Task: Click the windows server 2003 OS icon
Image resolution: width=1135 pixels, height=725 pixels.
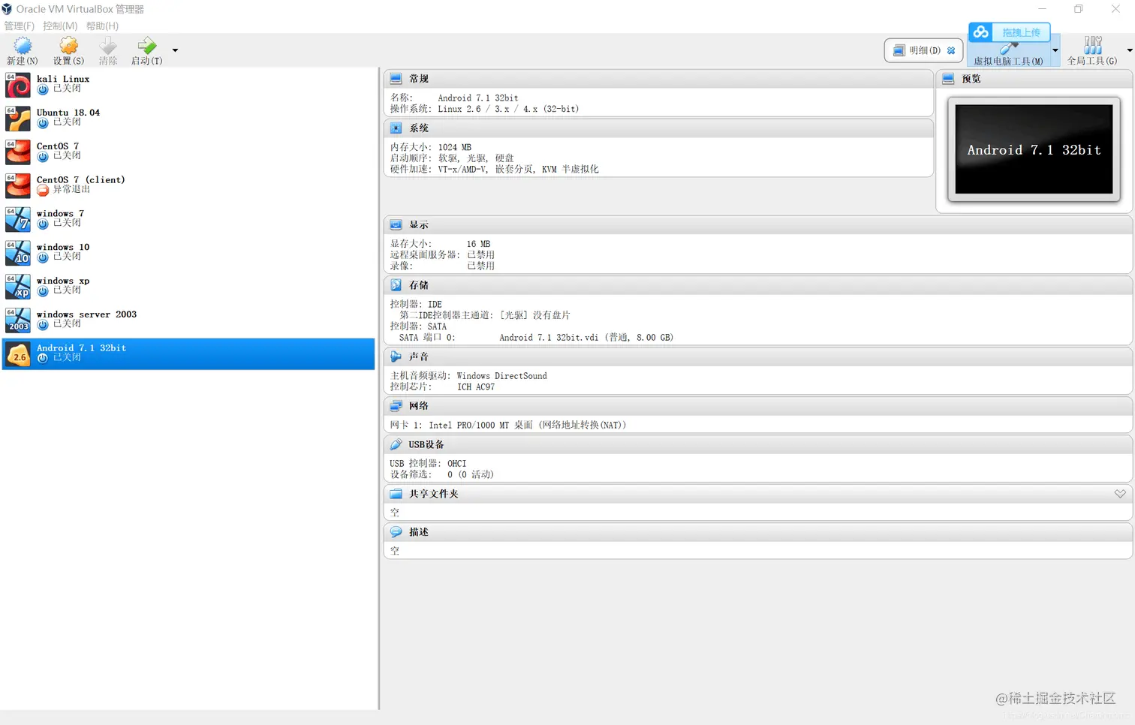Action: (x=18, y=320)
